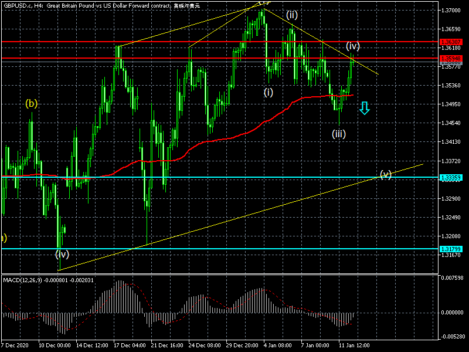Click the 1.32080 price axis label
469x352 pixels.
click(451, 236)
